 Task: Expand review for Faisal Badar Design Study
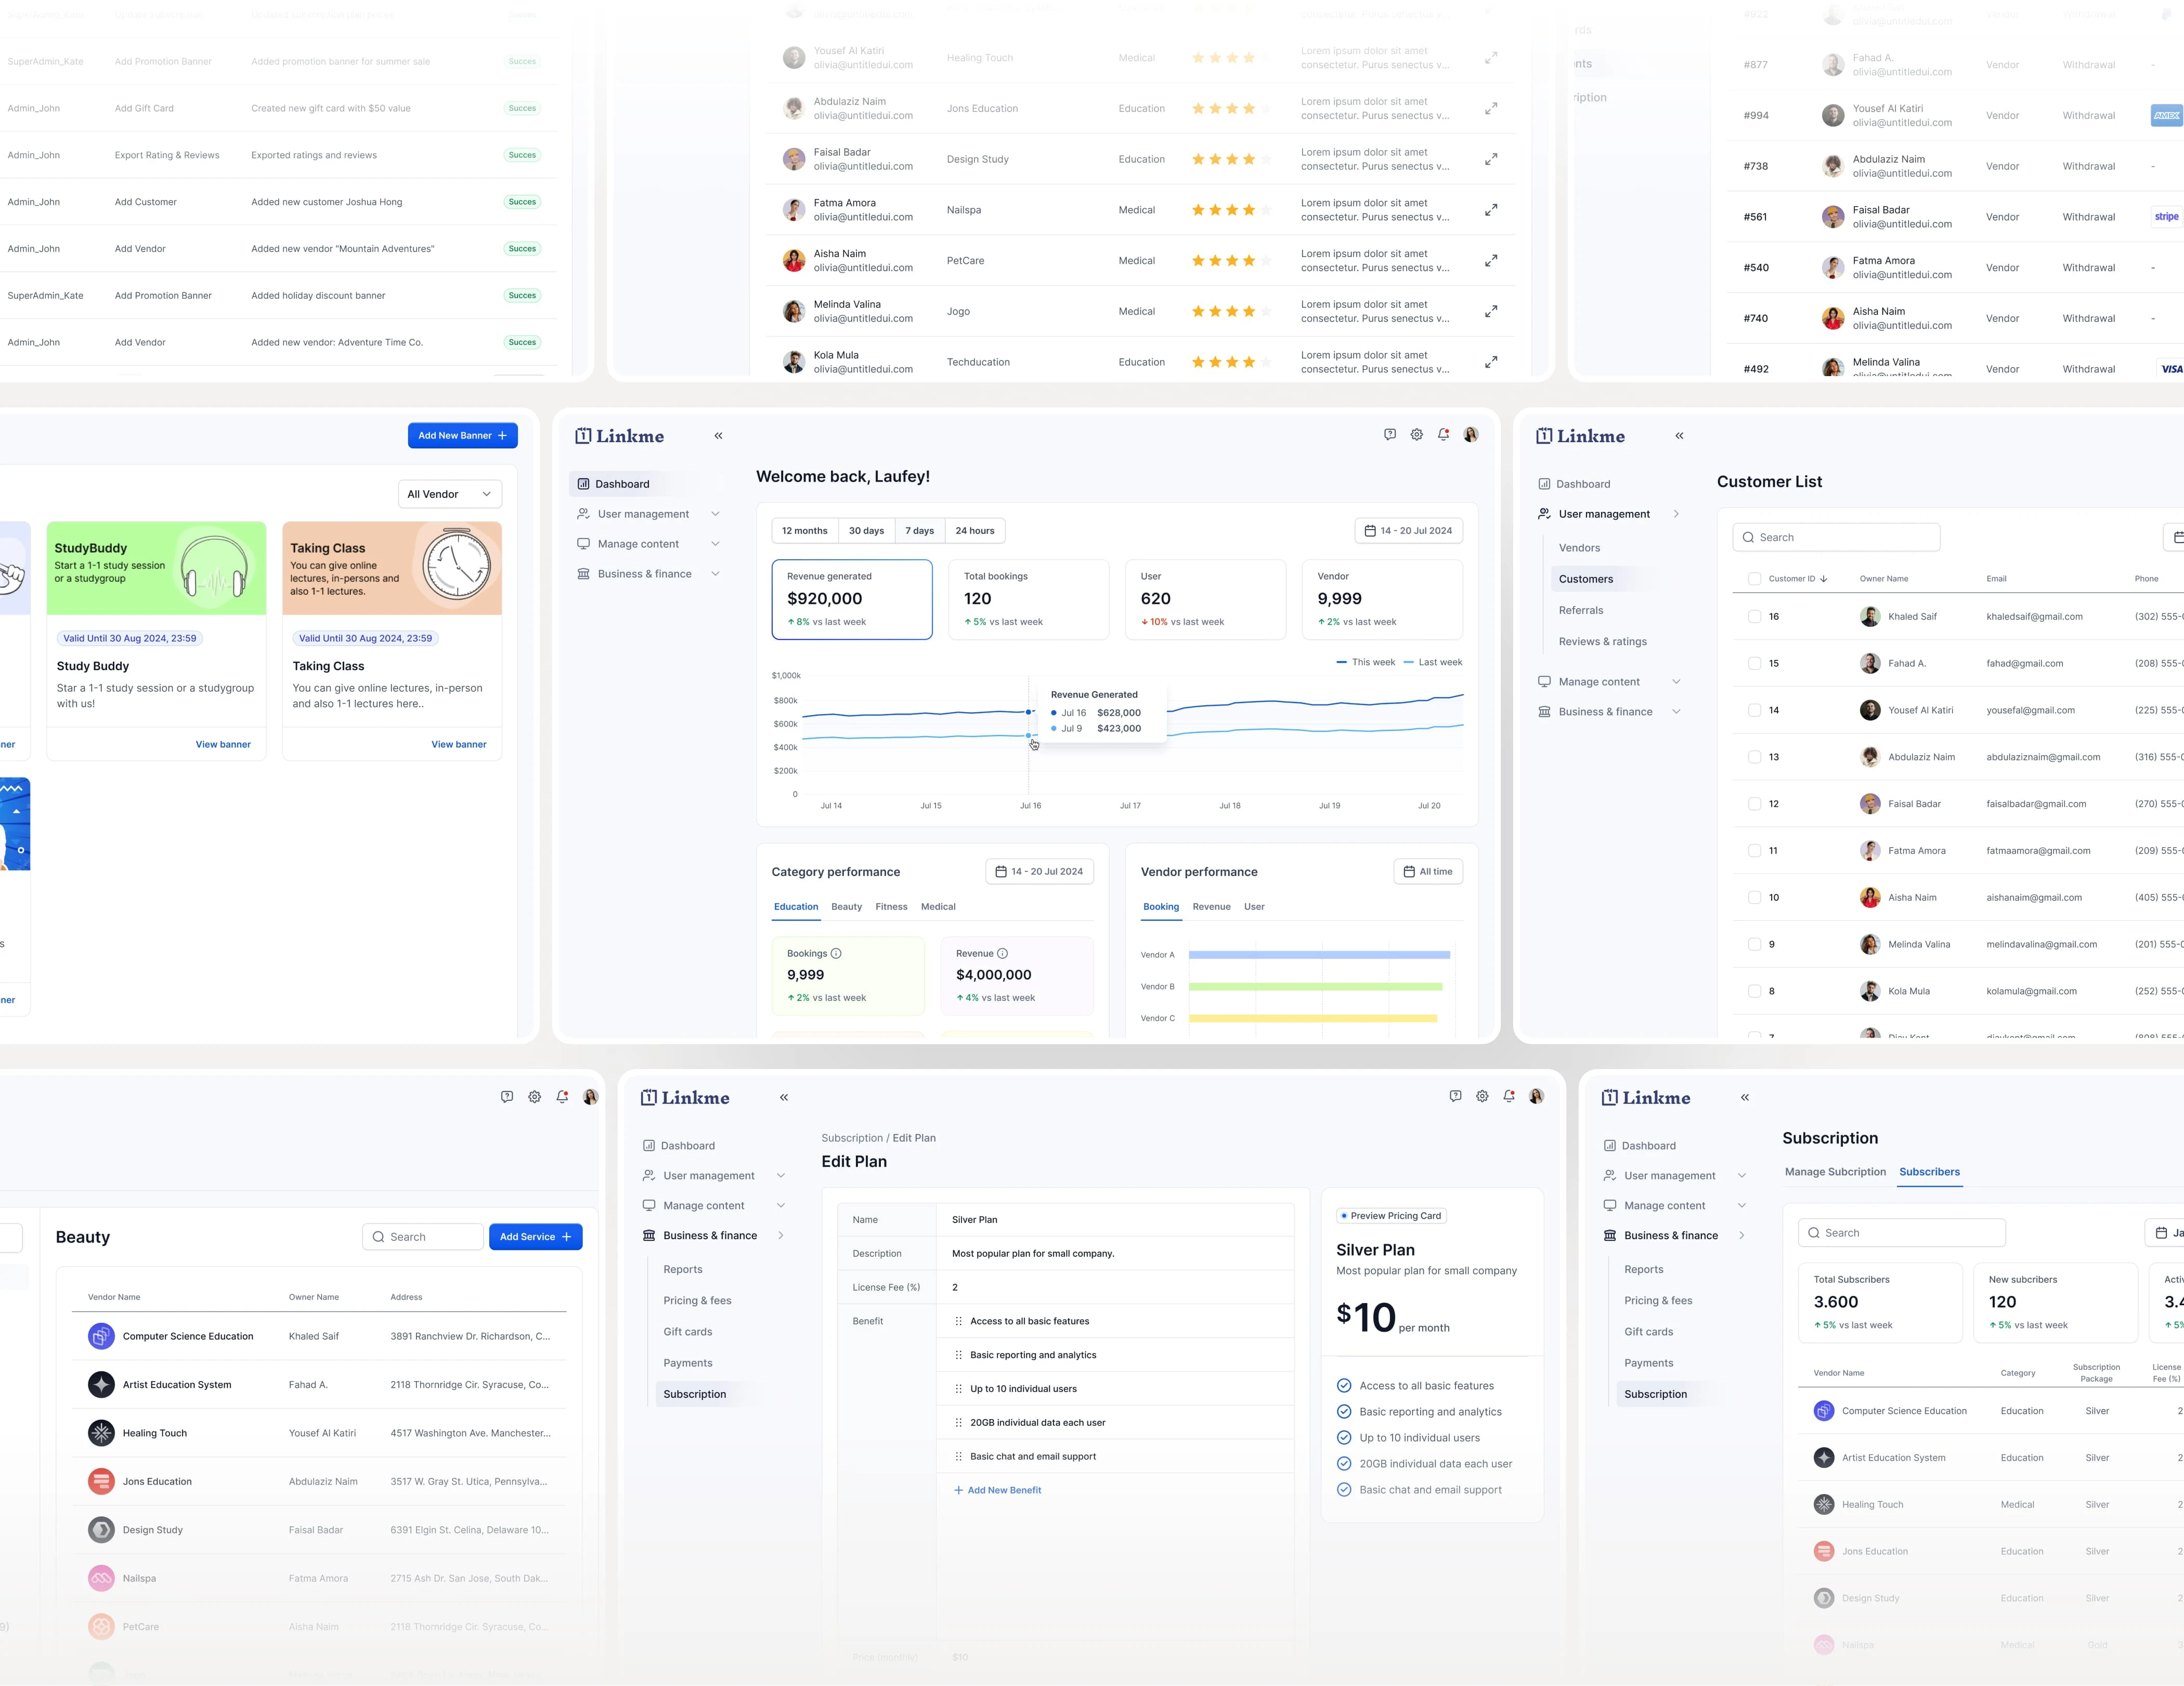point(1491,159)
